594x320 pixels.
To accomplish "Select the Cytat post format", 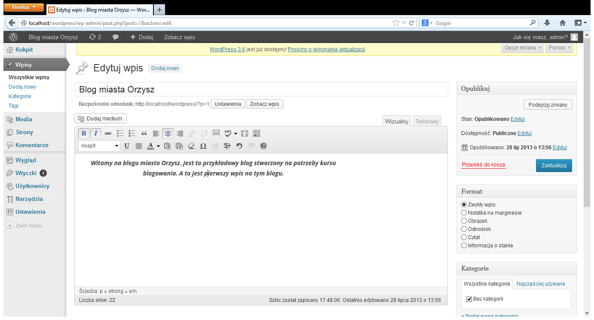I will tap(464, 237).
